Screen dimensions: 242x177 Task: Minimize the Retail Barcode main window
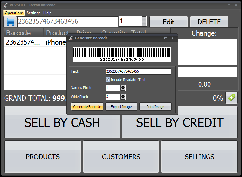point(222,5)
